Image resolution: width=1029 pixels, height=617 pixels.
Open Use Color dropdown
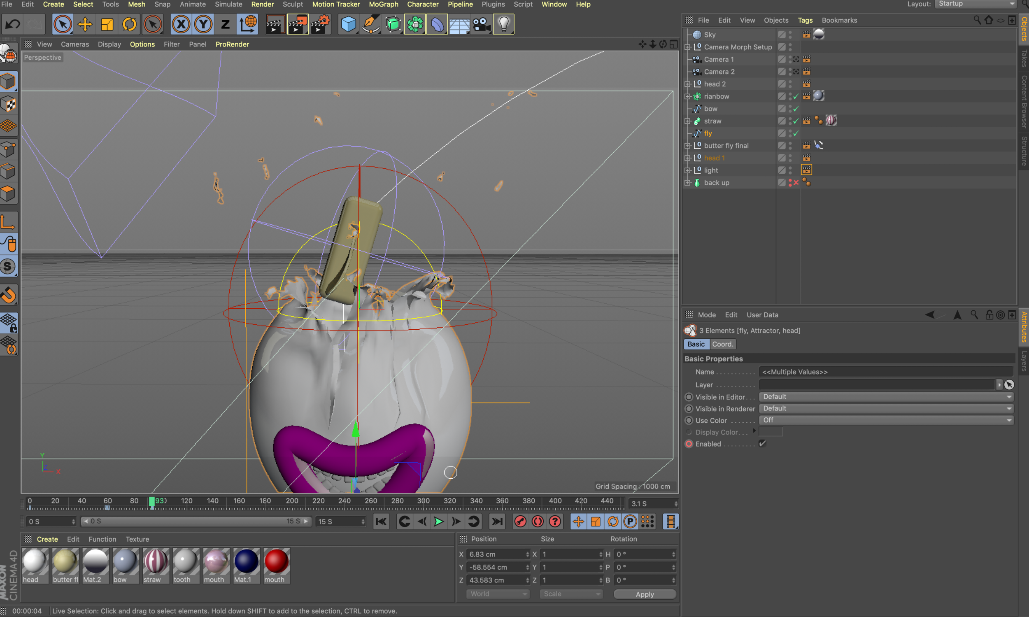tap(887, 420)
